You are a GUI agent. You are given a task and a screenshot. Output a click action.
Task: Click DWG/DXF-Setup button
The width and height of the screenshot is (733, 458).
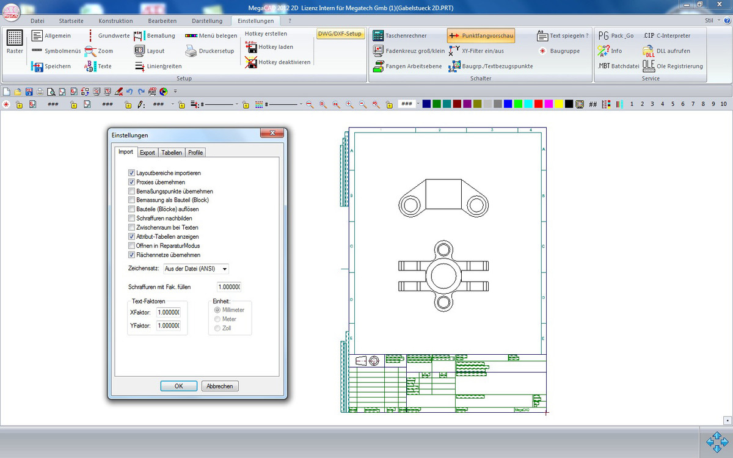click(340, 34)
